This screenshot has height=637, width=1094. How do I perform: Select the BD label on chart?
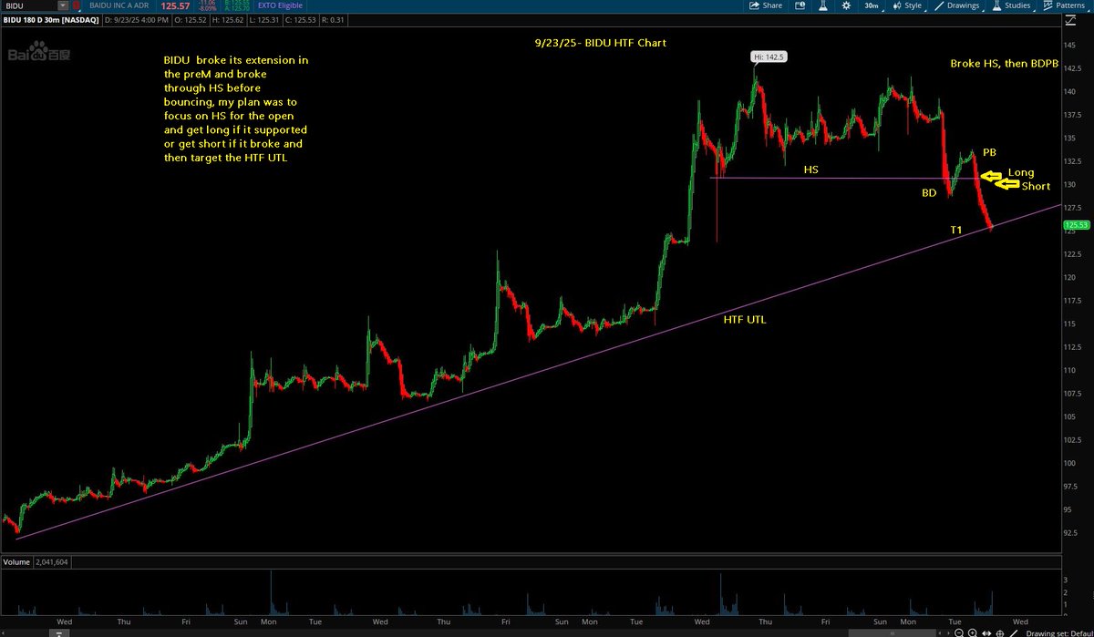click(x=929, y=193)
